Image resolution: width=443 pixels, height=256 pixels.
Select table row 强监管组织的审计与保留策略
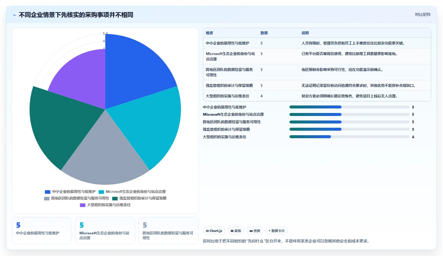coord(317,86)
